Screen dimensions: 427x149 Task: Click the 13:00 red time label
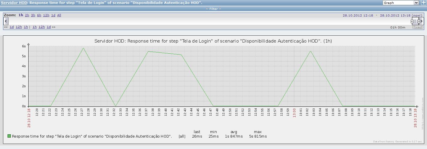(295, 112)
